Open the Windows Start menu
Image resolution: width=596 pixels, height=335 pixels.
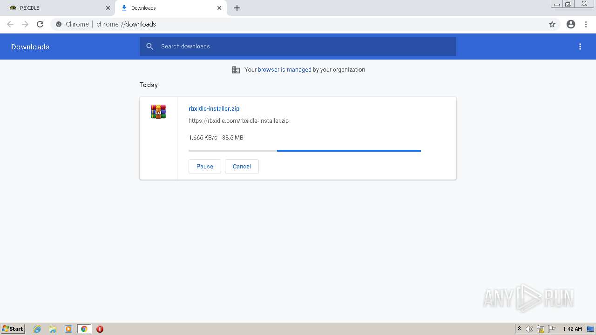(13, 329)
